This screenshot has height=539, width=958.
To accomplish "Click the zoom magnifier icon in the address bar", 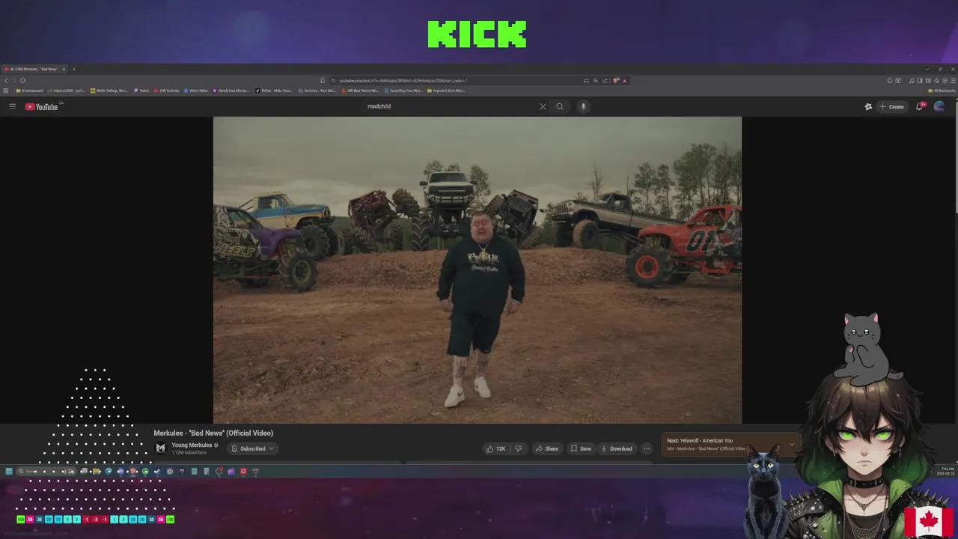I will [x=596, y=80].
